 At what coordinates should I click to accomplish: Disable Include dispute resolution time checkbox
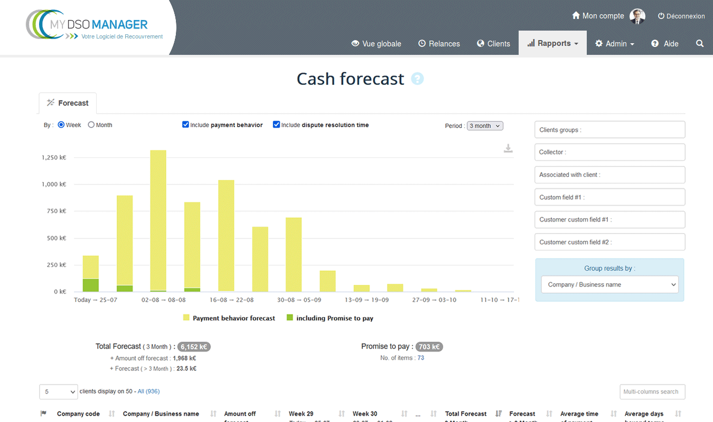[276, 125]
